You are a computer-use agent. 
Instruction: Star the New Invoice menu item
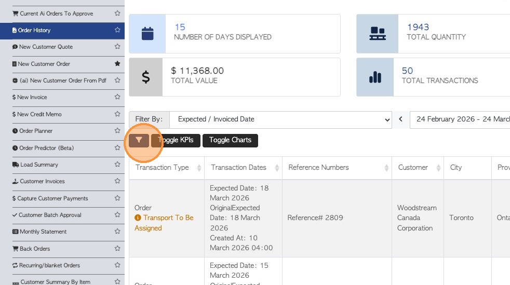pyautogui.click(x=117, y=97)
